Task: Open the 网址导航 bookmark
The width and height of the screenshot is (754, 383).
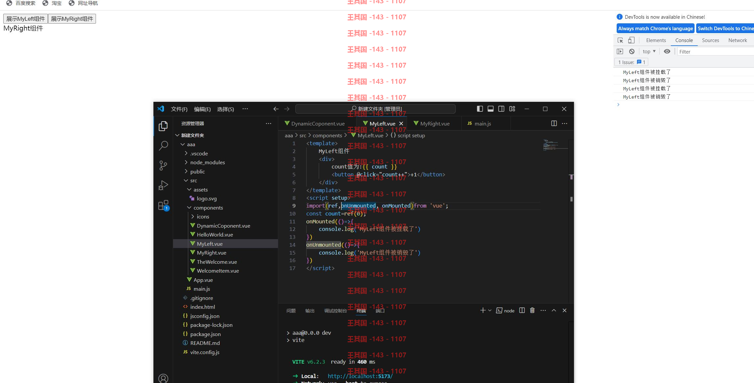Action: click(x=83, y=3)
